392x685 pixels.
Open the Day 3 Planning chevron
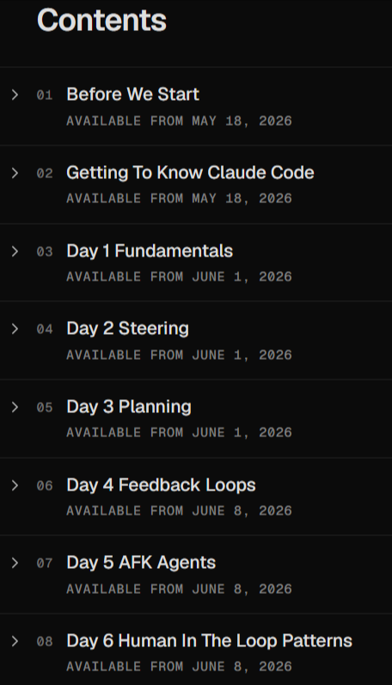[15, 407]
